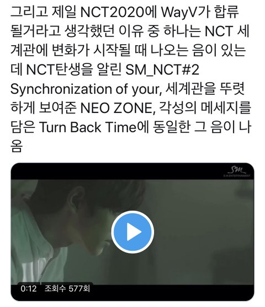The image size is (265, 307).
Task: Click the first line starting with 그리고 제일
Action: click(125, 13)
